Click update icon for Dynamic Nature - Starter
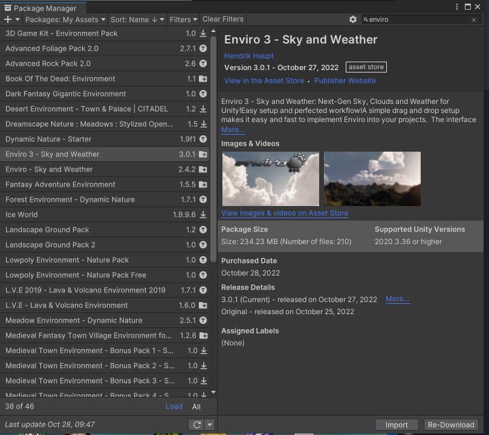The height and width of the screenshot is (435, 489). point(203,139)
